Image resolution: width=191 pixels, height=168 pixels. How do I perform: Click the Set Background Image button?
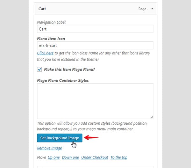click(60, 138)
